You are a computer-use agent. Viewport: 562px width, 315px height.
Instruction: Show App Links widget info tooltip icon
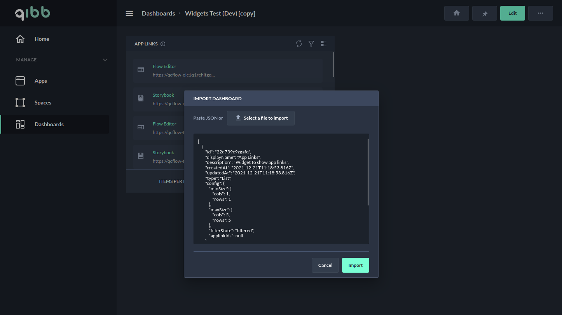point(163,44)
